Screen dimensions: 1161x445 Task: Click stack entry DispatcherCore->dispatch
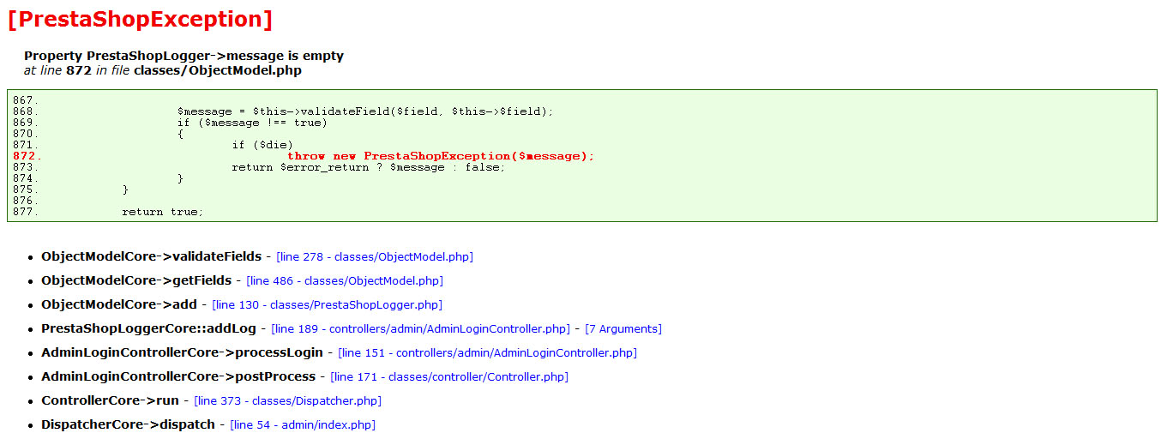128,424
